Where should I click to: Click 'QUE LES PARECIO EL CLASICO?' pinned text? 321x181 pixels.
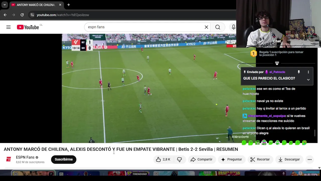269,78
